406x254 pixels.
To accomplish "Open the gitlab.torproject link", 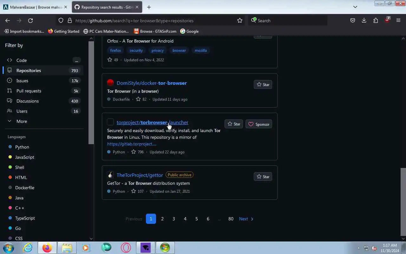I will (132, 144).
